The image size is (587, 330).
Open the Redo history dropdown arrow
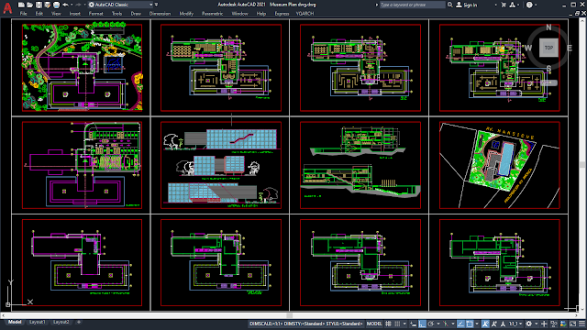coord(84,5)
